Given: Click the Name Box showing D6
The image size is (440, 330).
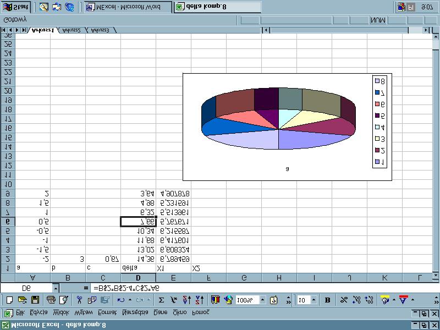Looking at the screenshot, I should (x=26, y=288).
